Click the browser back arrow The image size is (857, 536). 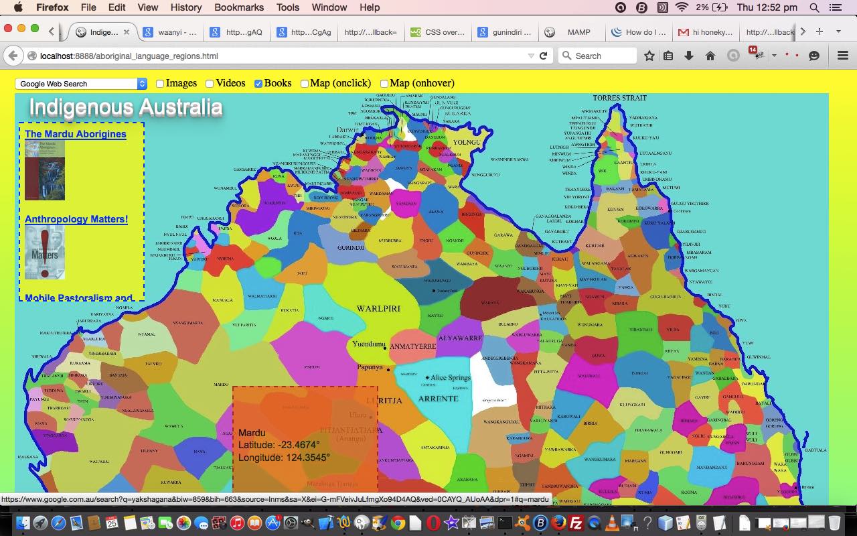click(13, 56)
